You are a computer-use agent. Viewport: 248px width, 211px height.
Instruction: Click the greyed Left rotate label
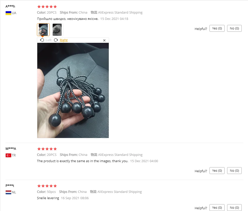[49, 40]
